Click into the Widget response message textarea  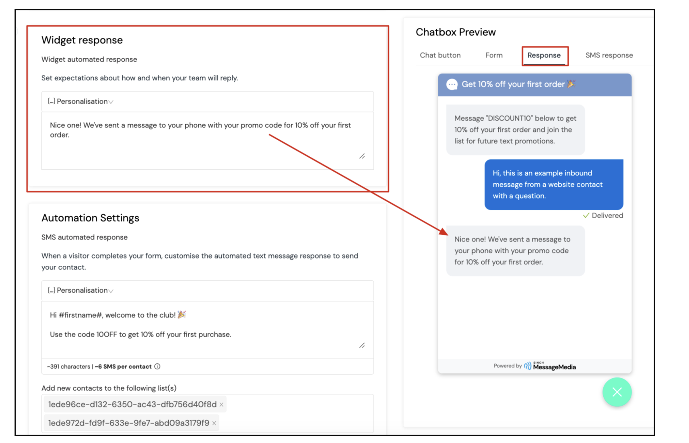tap(208, 141)
